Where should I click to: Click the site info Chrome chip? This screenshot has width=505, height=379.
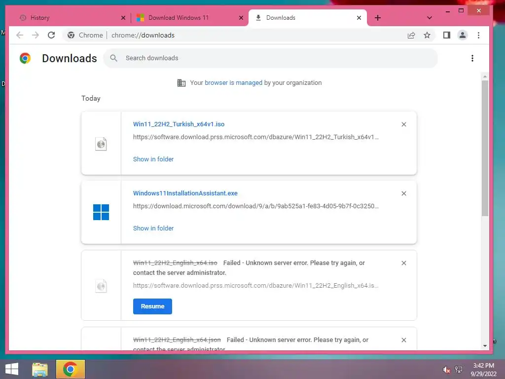[x=85, y=35]
